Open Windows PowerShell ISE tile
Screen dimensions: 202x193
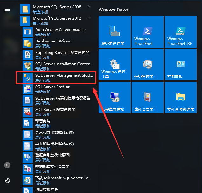click(181, 32)
